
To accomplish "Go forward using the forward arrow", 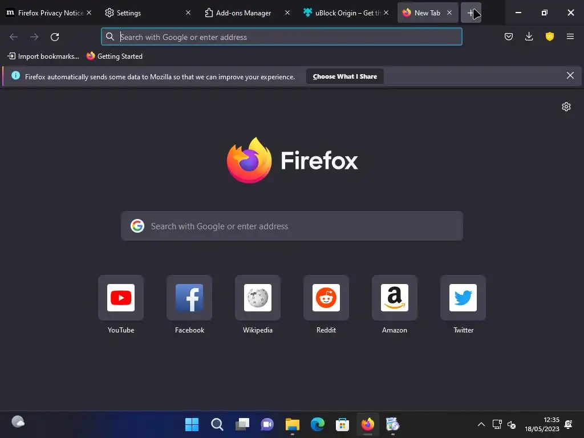I will (x=34, y=37).
